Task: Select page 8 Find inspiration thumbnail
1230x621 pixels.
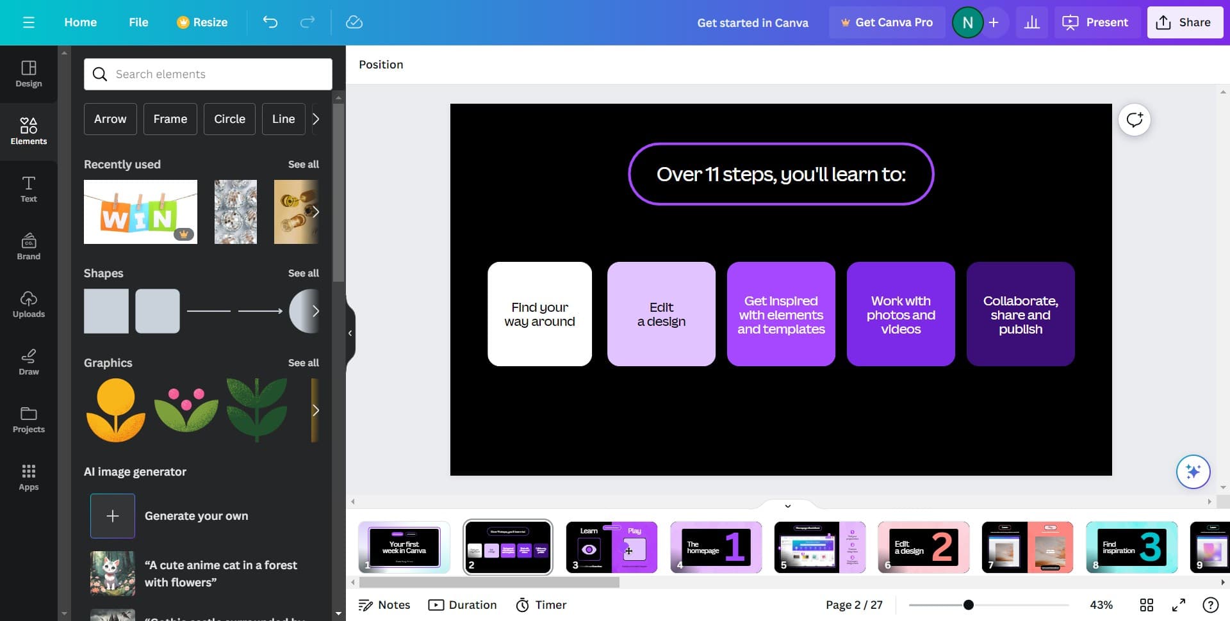Action: (1132, 547)
